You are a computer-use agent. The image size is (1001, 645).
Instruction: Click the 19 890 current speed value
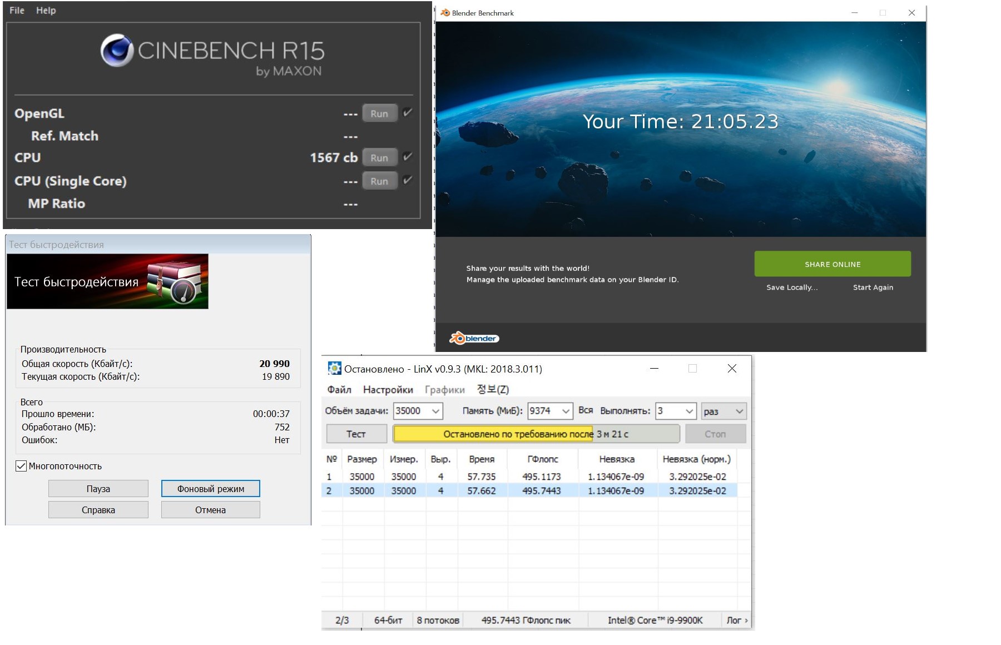(x=276, y=376)
